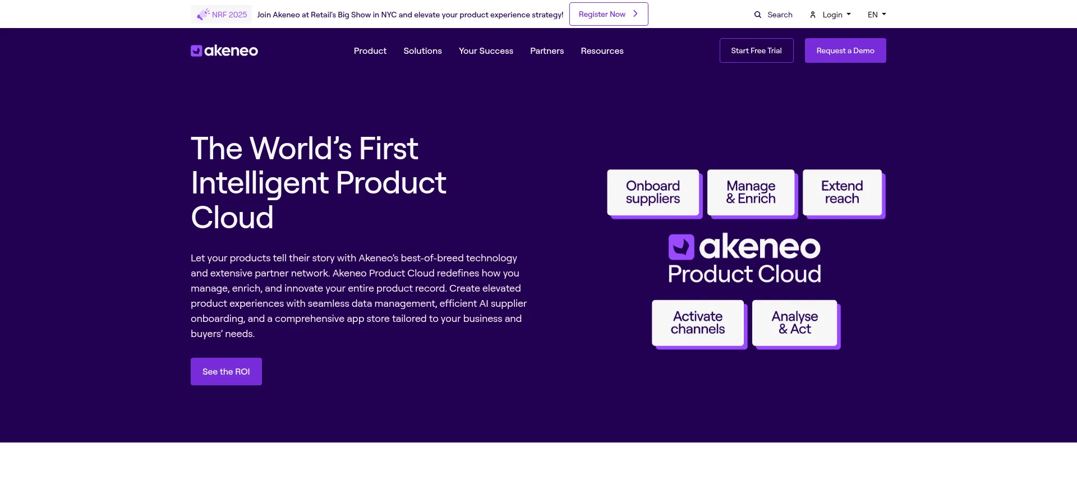Open the Your Success menu
1077x498 pixels.
tap(486, 50)
